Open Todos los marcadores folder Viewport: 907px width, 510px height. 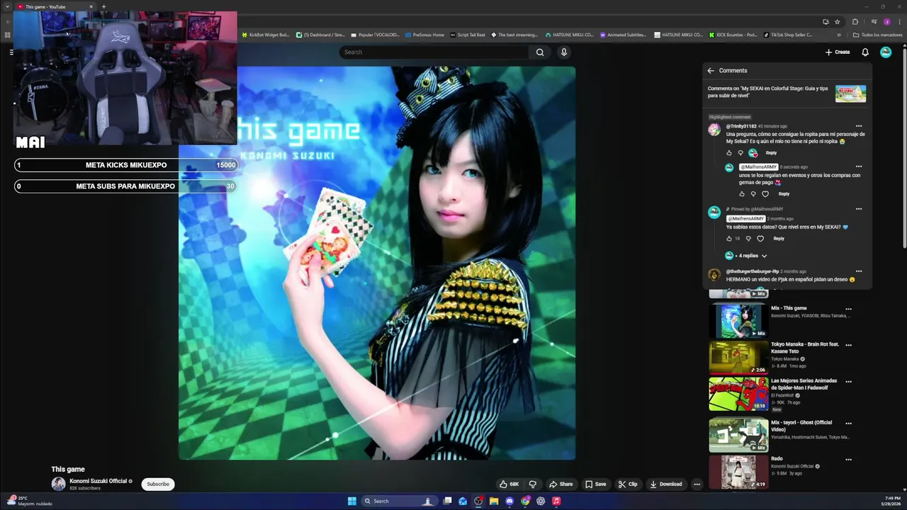pos(878,35)
